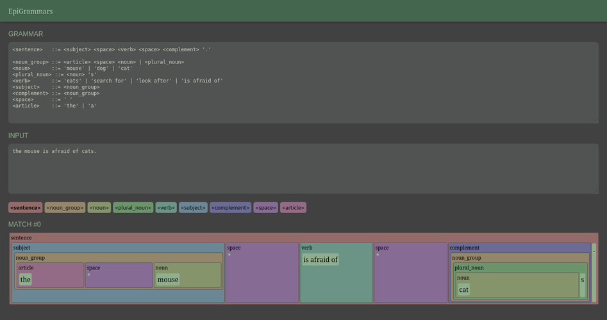Click the EpiGrammars title link
The width and height of the screenshot is (607, 320).
31,12
